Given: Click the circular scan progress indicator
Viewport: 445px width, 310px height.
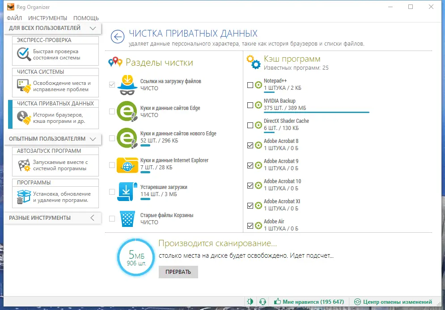Looking at the screenshot, I should click(x=136, y=257).
